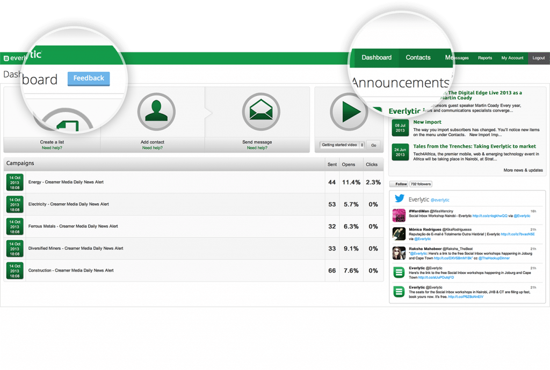Open Energy - Creamer Media Daily News Alert

pos(66,182)
